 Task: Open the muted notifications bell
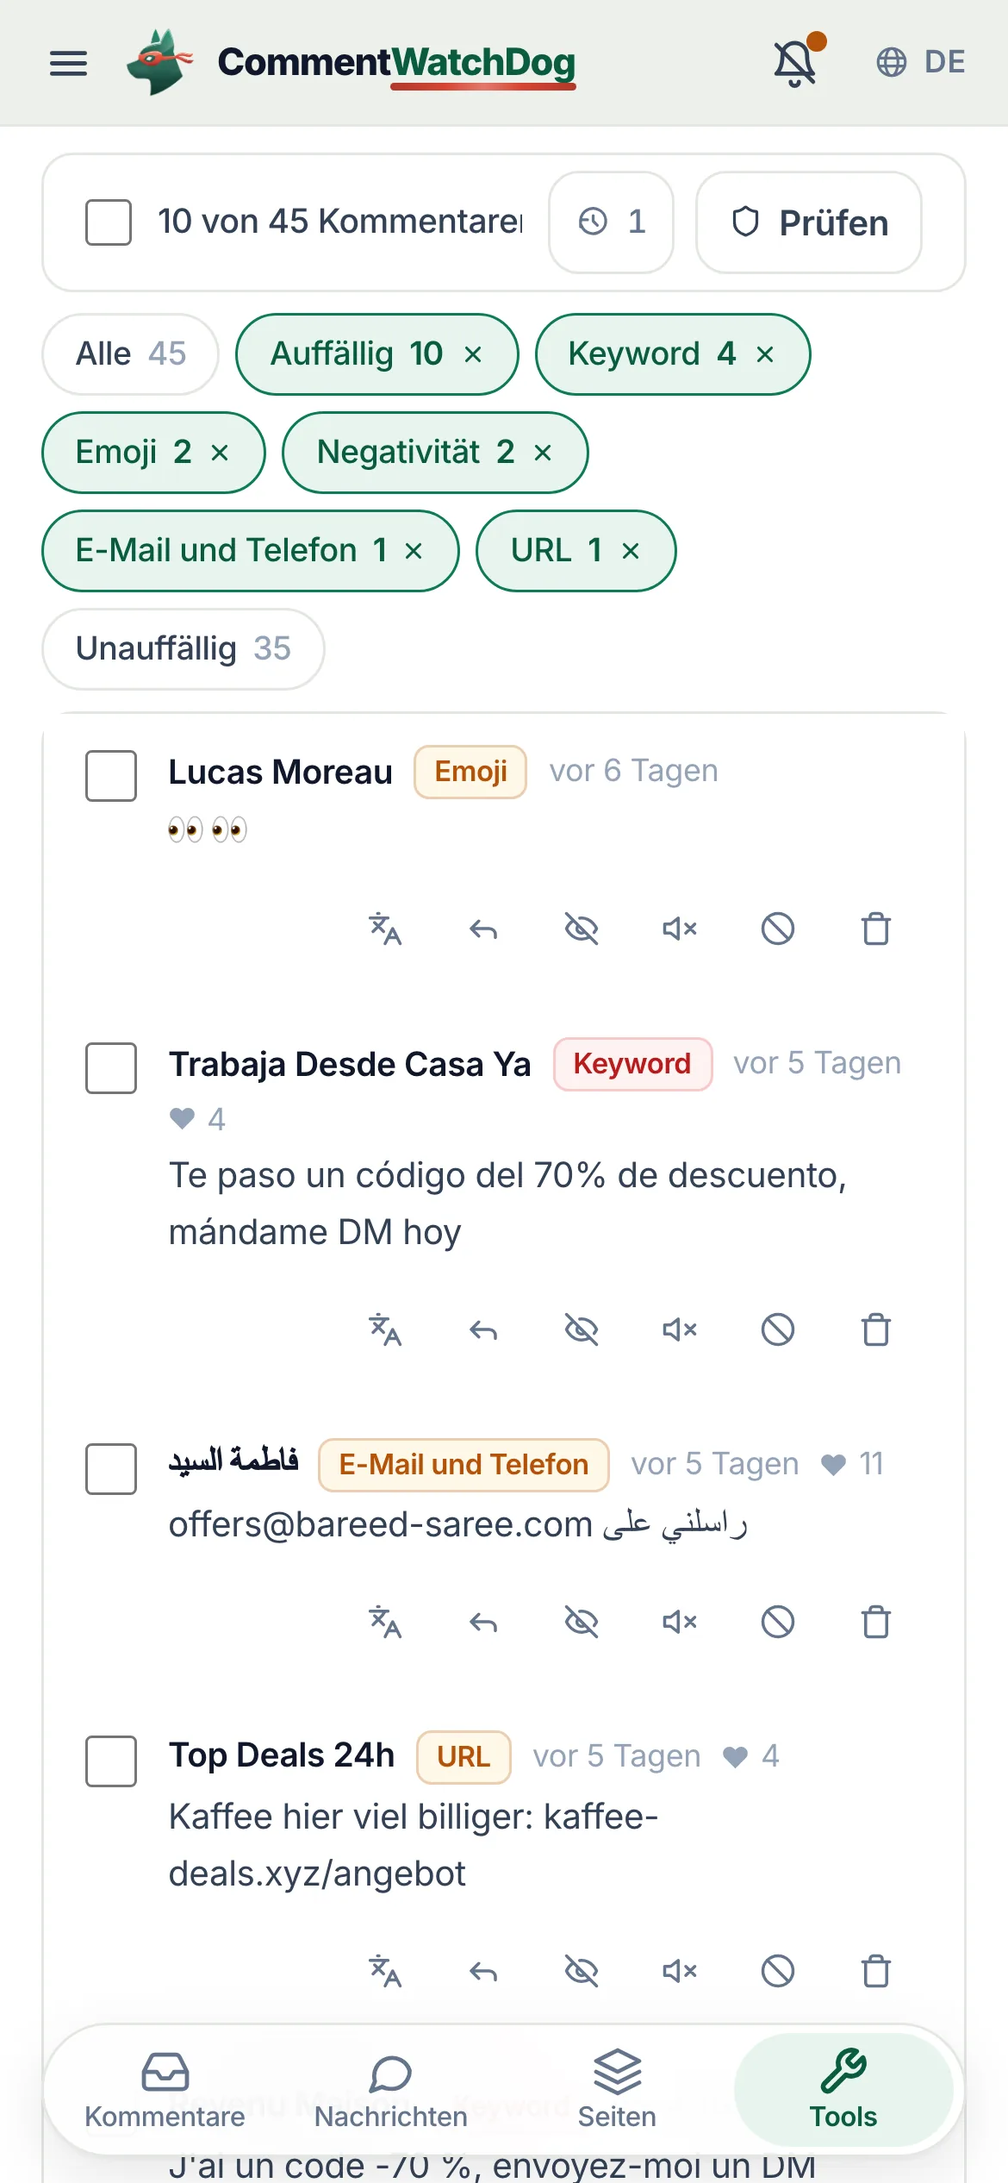(x=795, y=63)
